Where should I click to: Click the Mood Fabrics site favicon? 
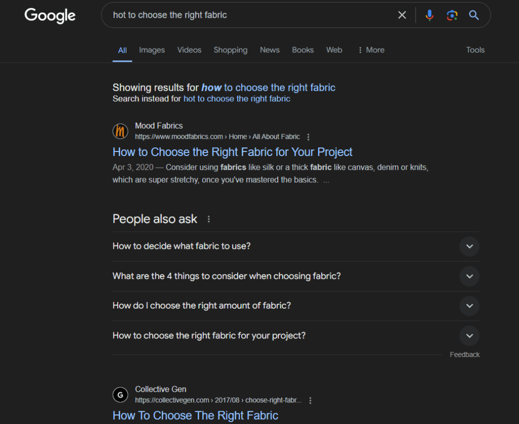[x=120, y=131]
